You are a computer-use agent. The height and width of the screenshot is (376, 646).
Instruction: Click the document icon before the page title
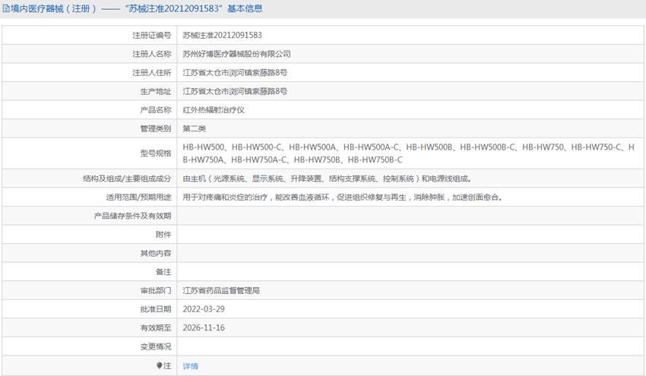(6, 8)
